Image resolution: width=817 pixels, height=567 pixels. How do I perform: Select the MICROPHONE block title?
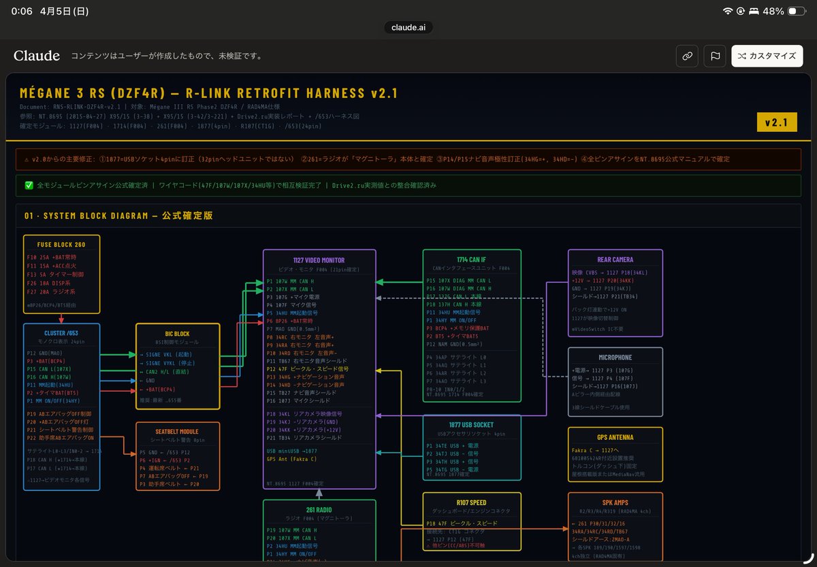coord(615,358)
